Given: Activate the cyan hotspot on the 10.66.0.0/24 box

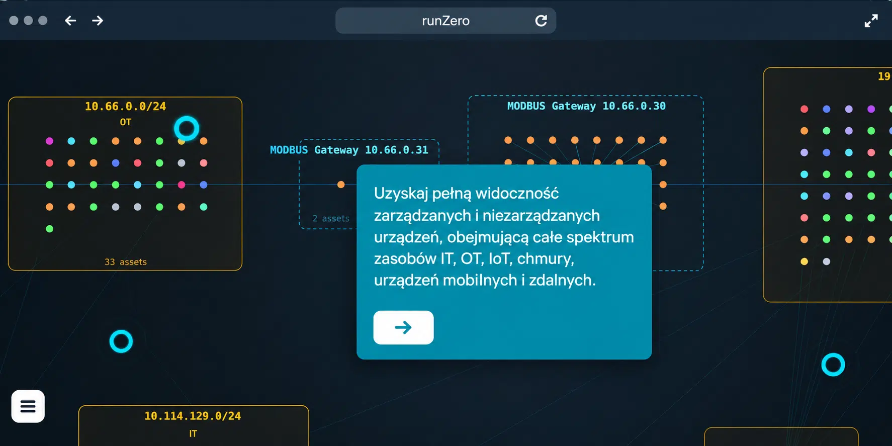Looking at the screenshot, I should point(187,128).
